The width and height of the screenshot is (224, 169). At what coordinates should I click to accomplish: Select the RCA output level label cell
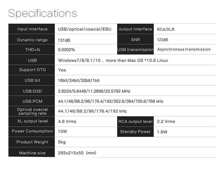135,122
